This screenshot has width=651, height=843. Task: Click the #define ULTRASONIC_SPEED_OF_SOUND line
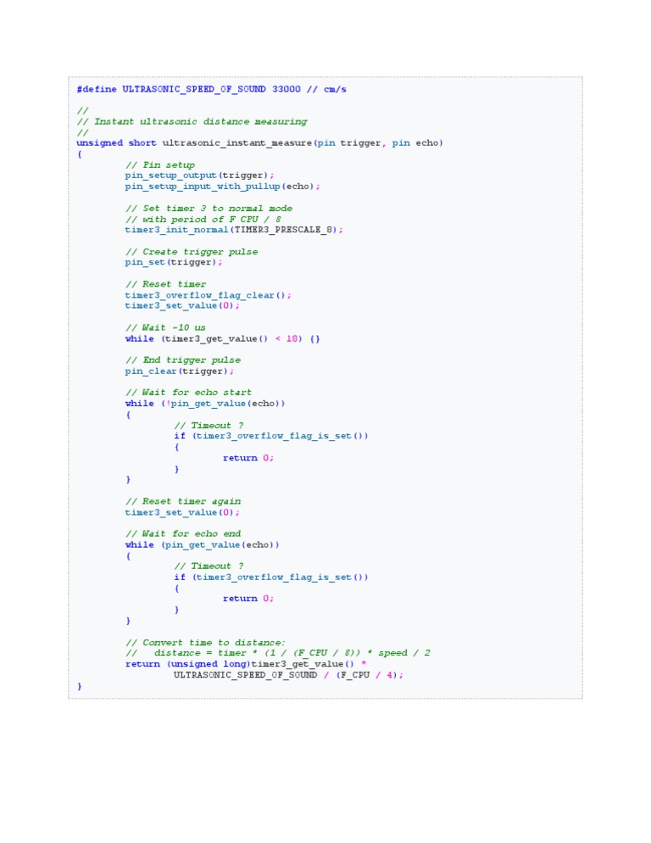point(211,89)
